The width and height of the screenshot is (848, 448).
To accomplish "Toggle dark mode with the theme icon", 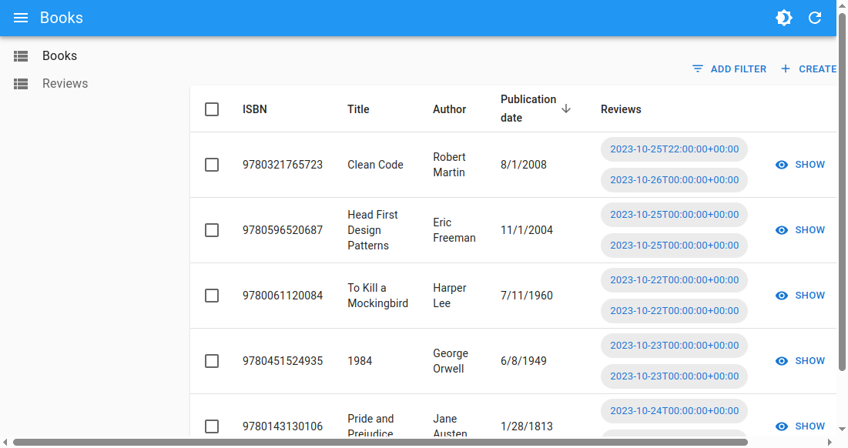I will 784,18.
